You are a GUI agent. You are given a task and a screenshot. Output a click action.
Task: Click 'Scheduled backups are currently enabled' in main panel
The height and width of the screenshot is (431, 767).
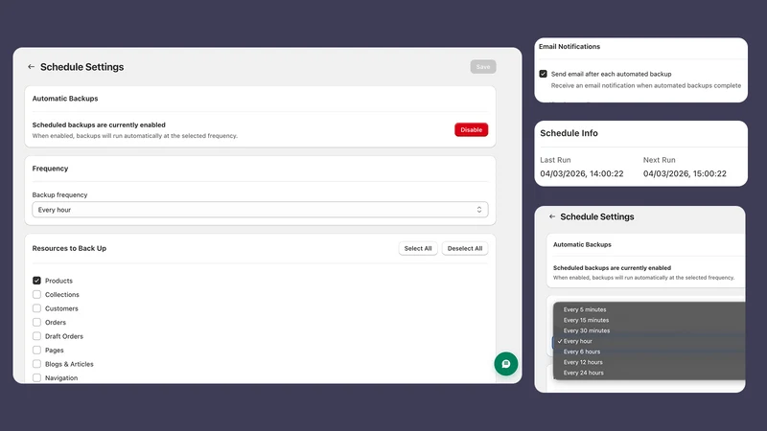(99, 125)
